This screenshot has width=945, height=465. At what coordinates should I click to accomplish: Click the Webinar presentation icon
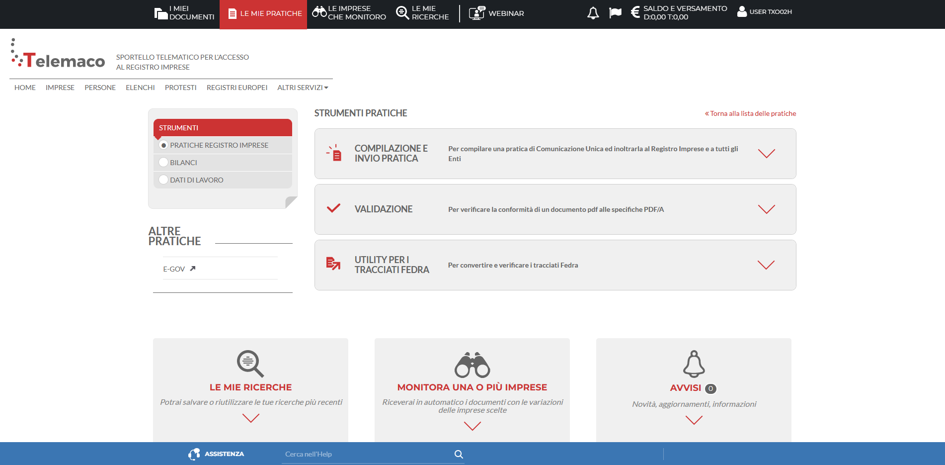coord(476,13)
